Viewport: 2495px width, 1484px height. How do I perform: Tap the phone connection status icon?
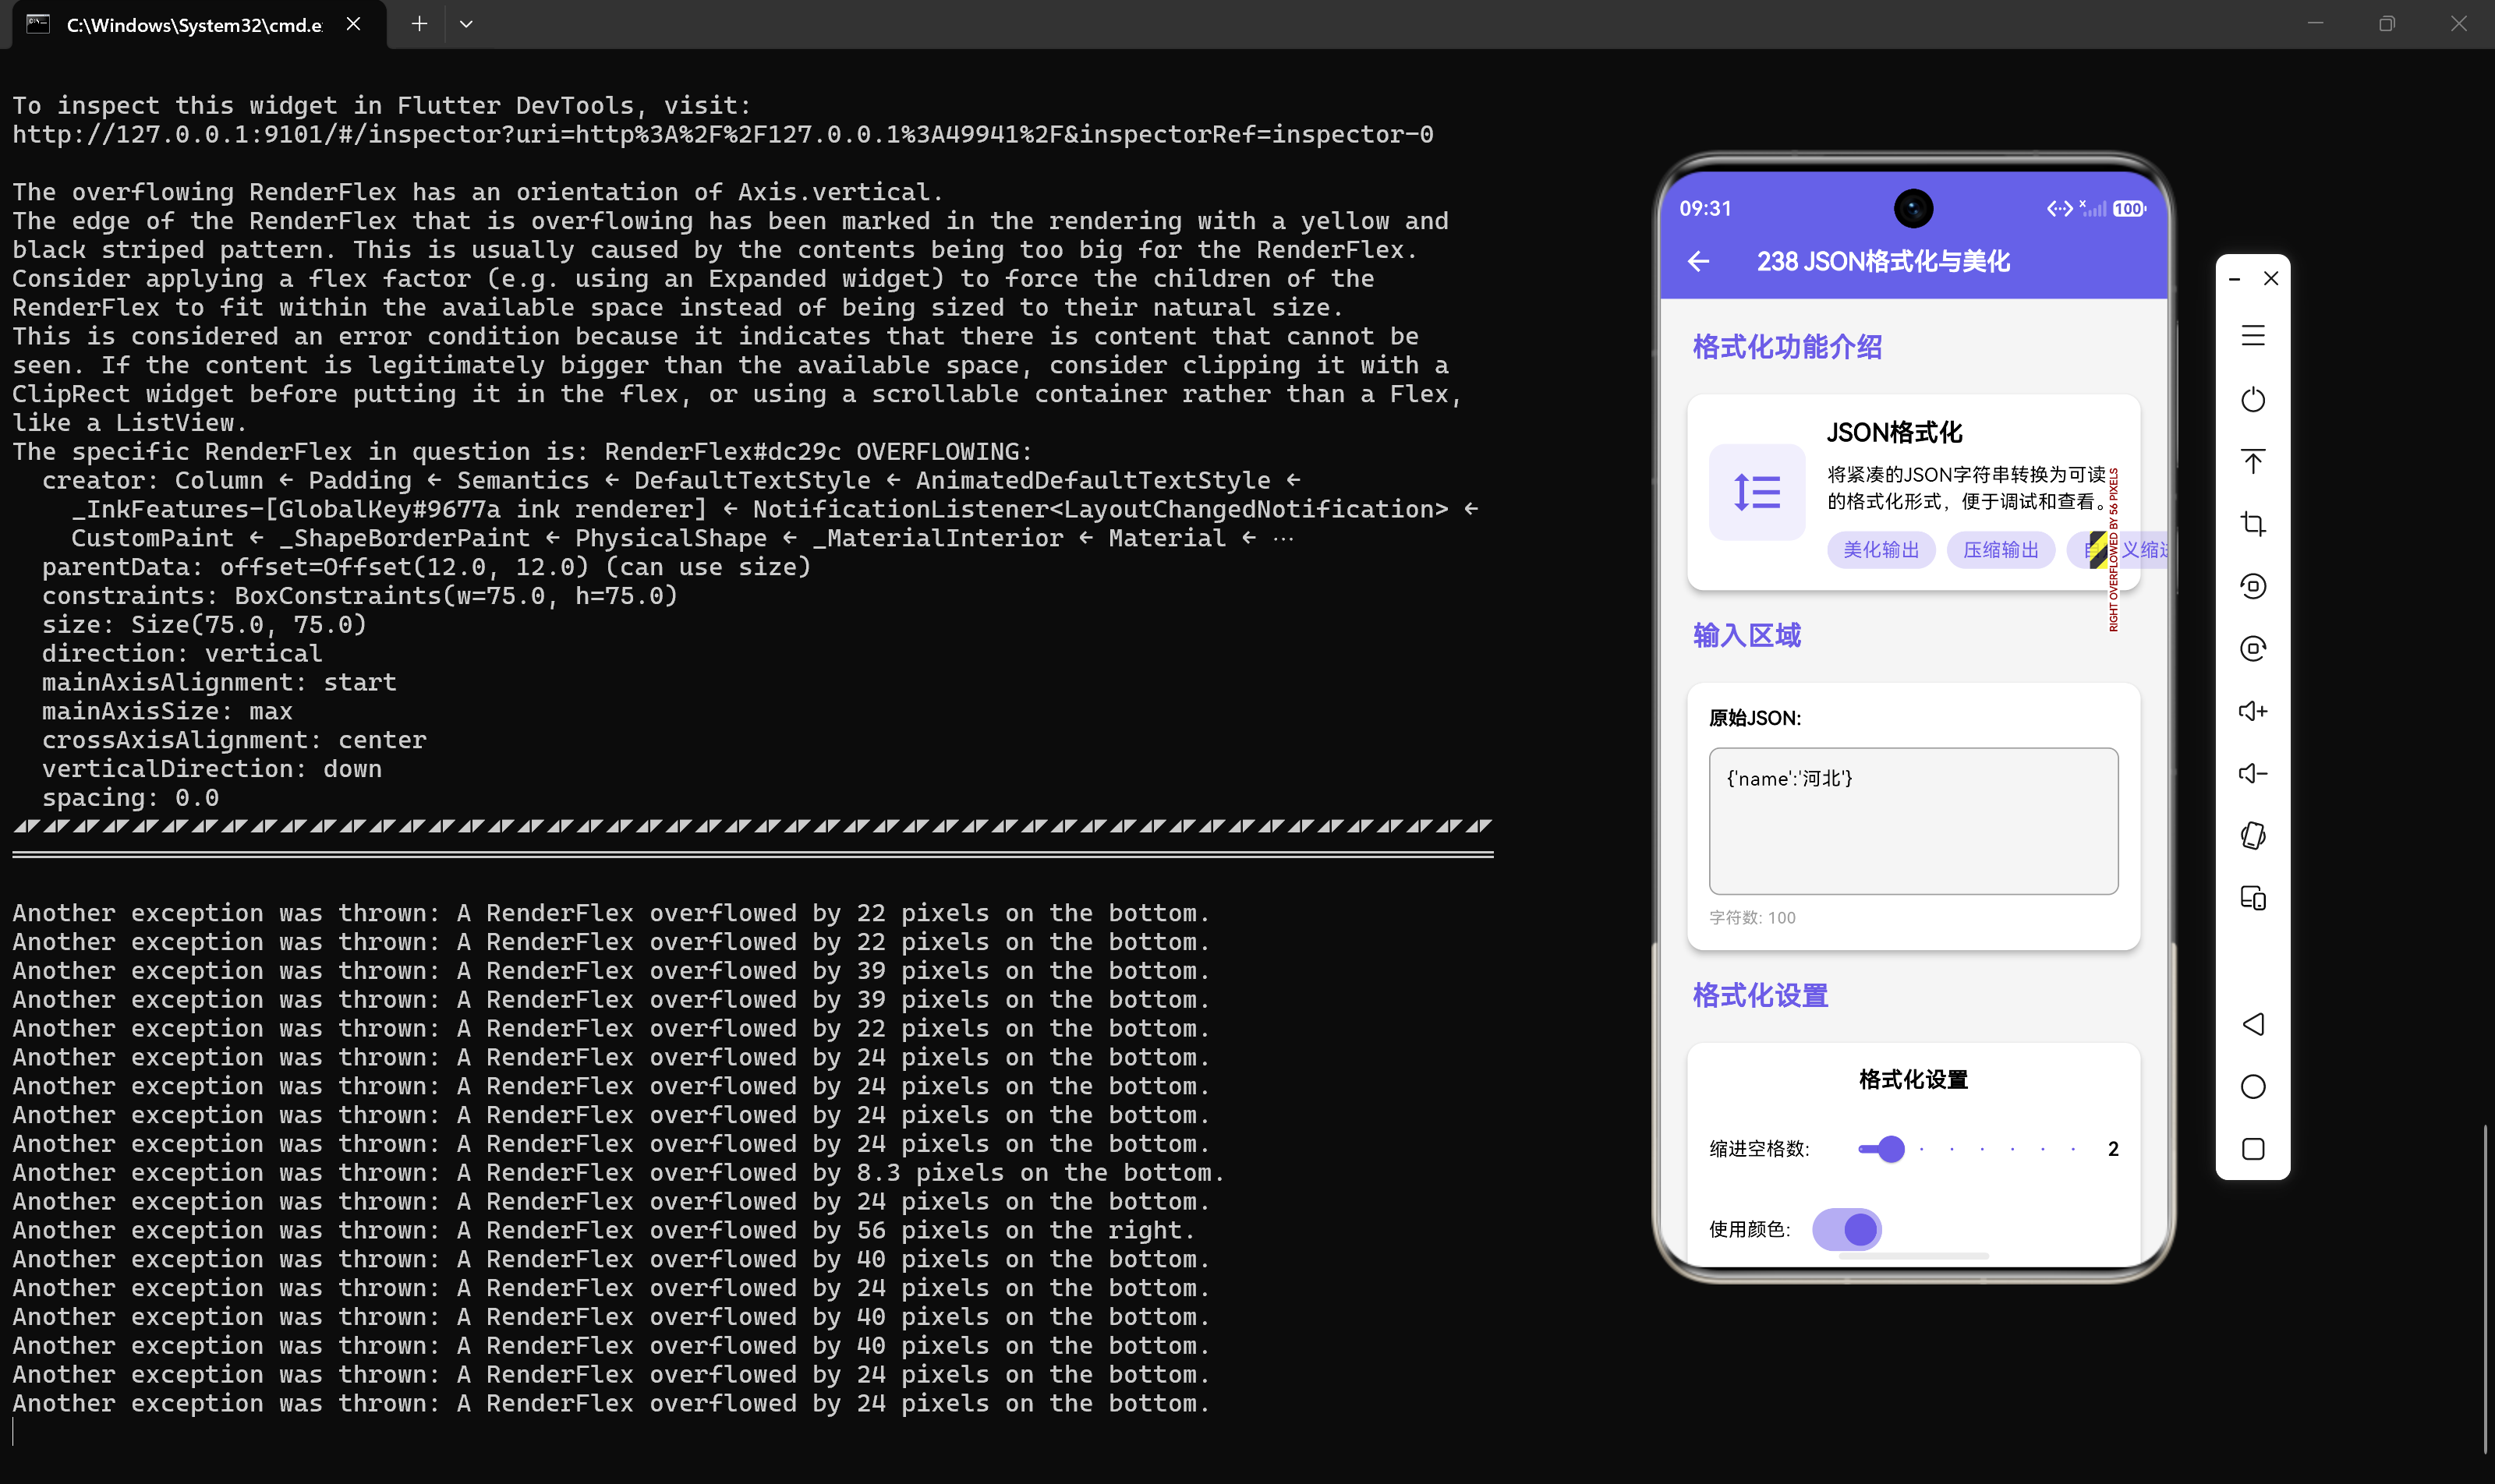point(2059,209)
